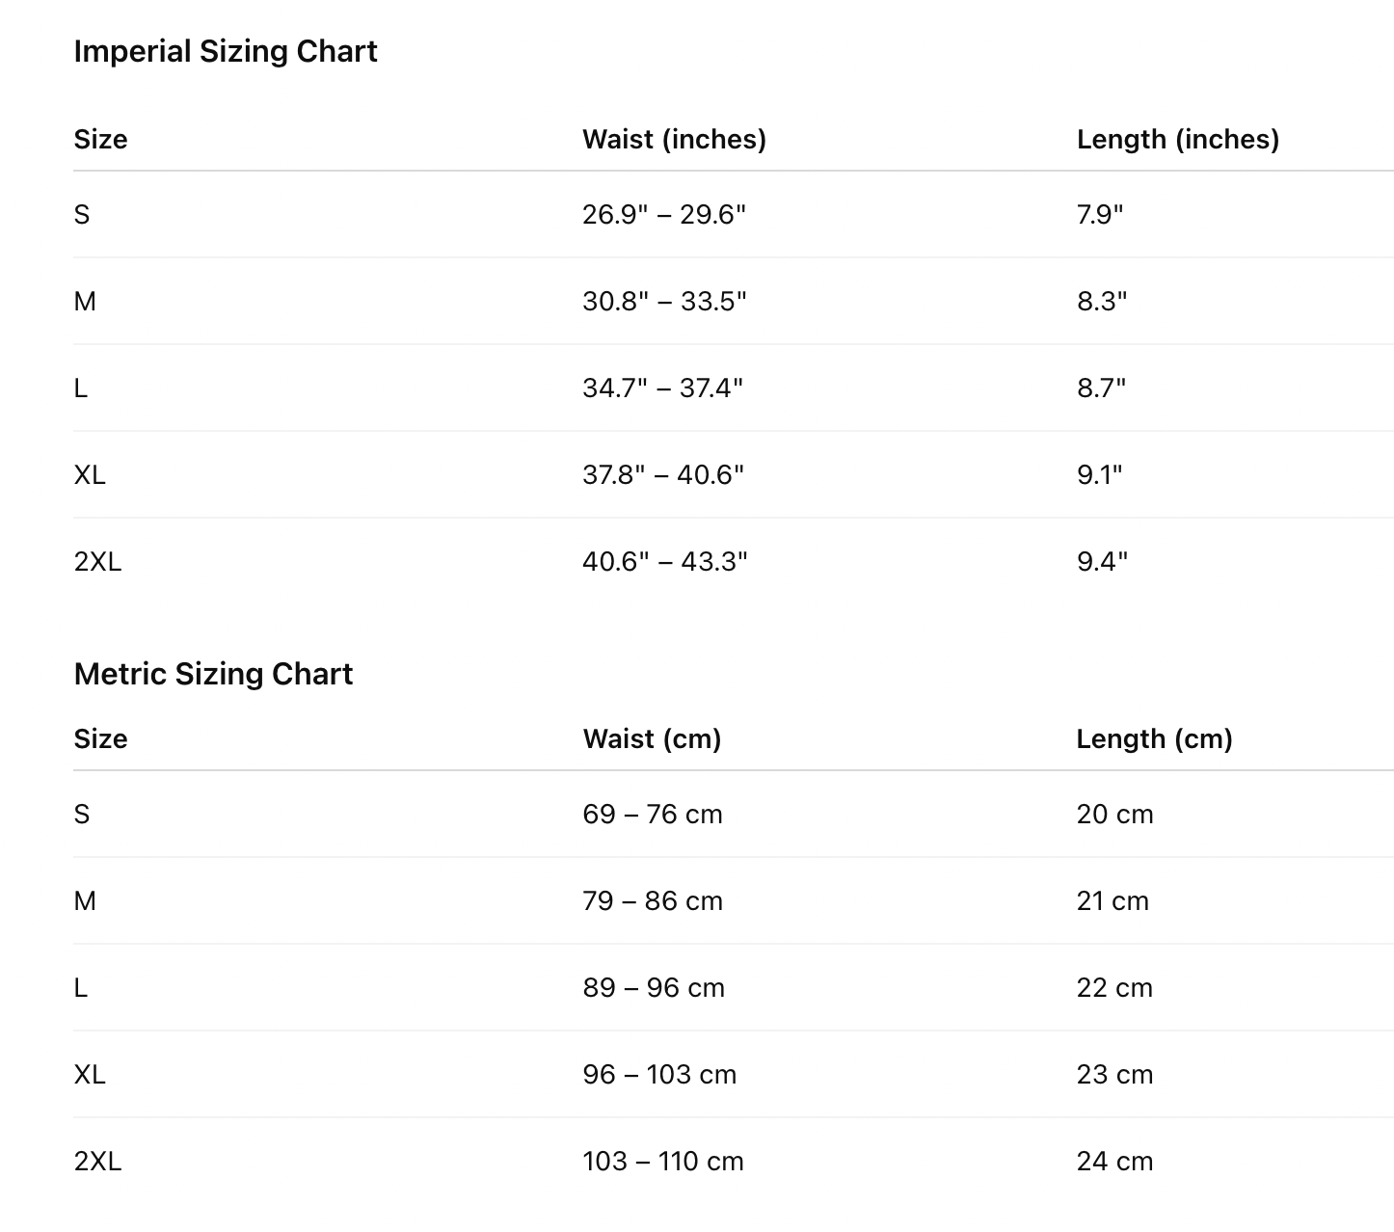
Task: Click the 89 – 96 cm waist value
Action: [x=654, y=987]
